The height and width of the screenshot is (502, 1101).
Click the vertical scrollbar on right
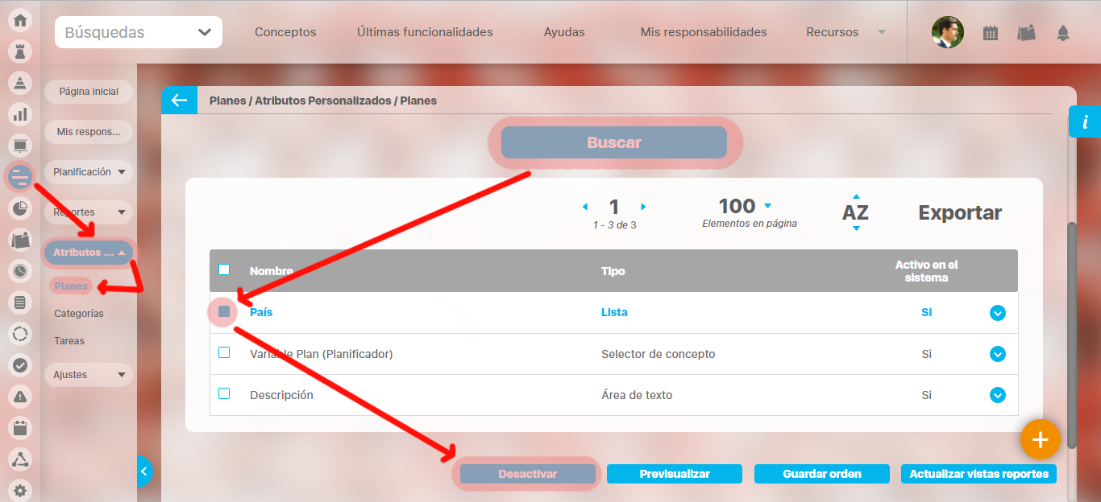click(1071, 334)
